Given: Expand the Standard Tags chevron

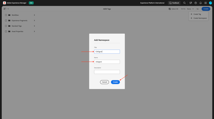Looking at the screenshot, I should (35, 26).
